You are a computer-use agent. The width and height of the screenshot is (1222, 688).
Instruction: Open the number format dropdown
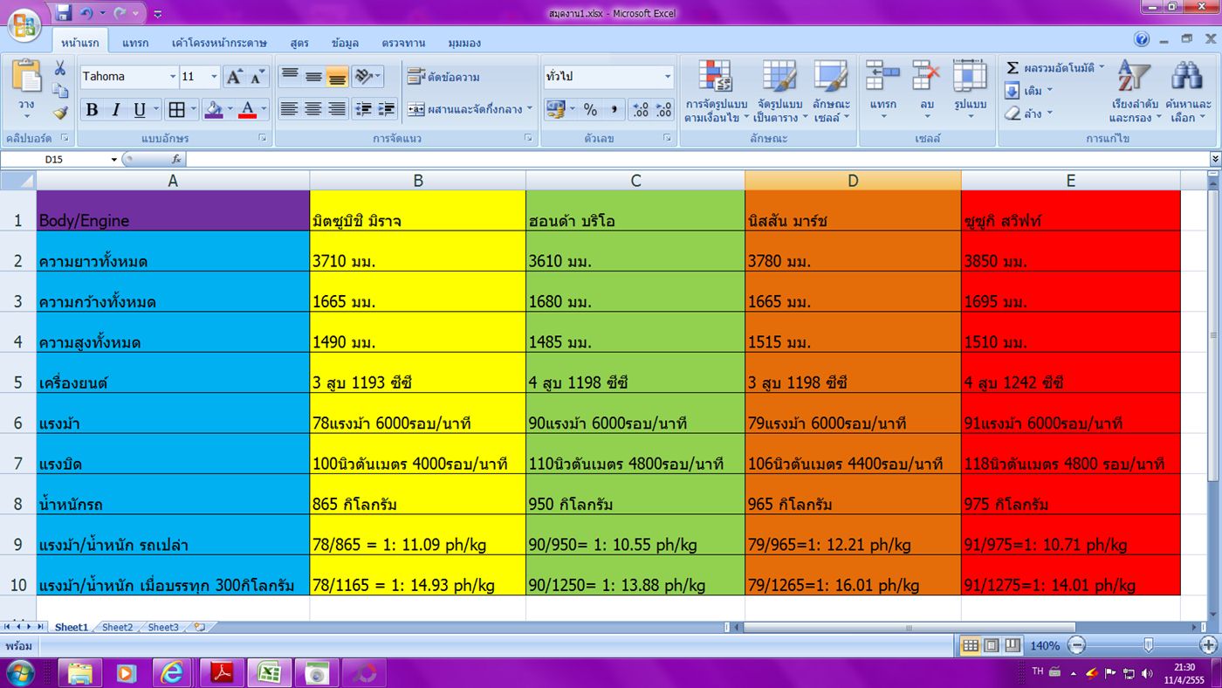(x=668, y=77)
